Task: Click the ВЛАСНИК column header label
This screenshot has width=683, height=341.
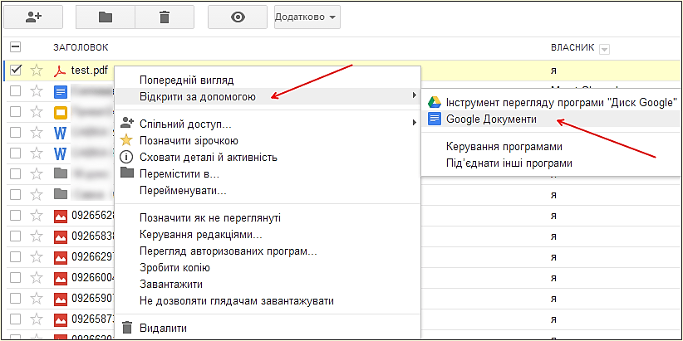Action: pos(572,48)
